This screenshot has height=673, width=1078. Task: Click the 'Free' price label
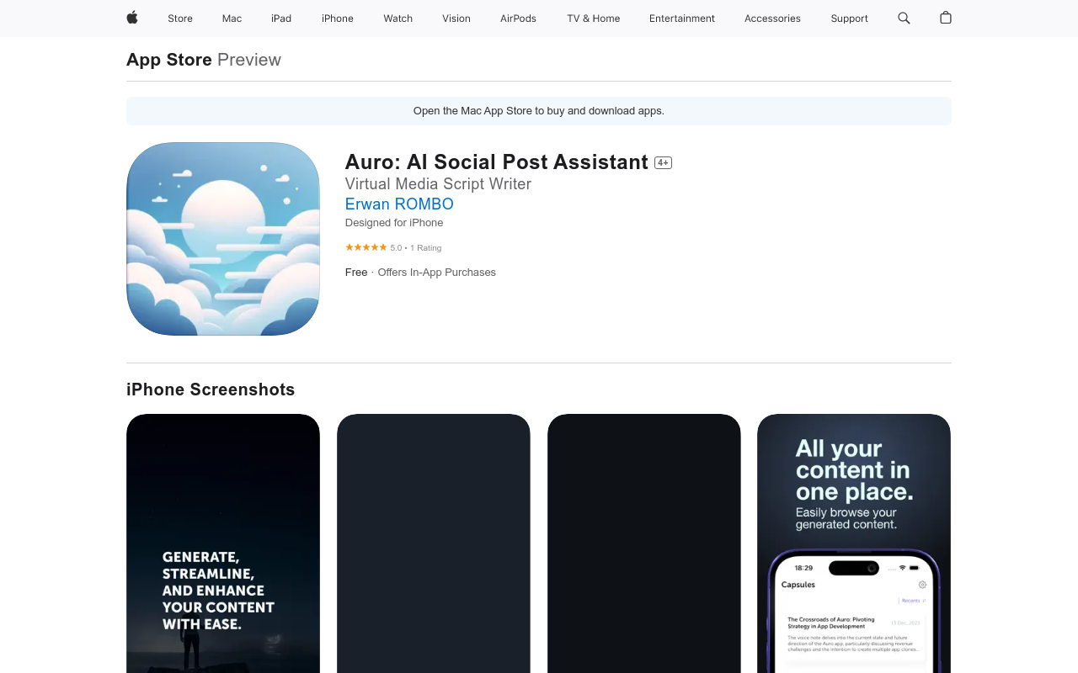356,273
